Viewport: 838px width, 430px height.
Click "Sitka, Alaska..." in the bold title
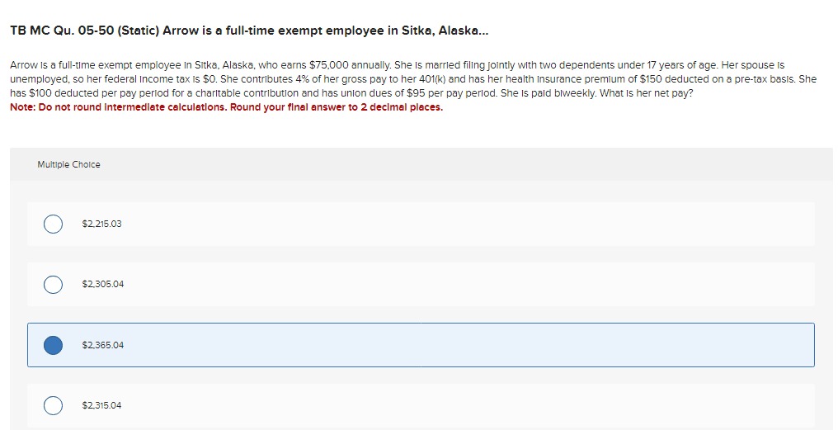click(x=445, y=31)
